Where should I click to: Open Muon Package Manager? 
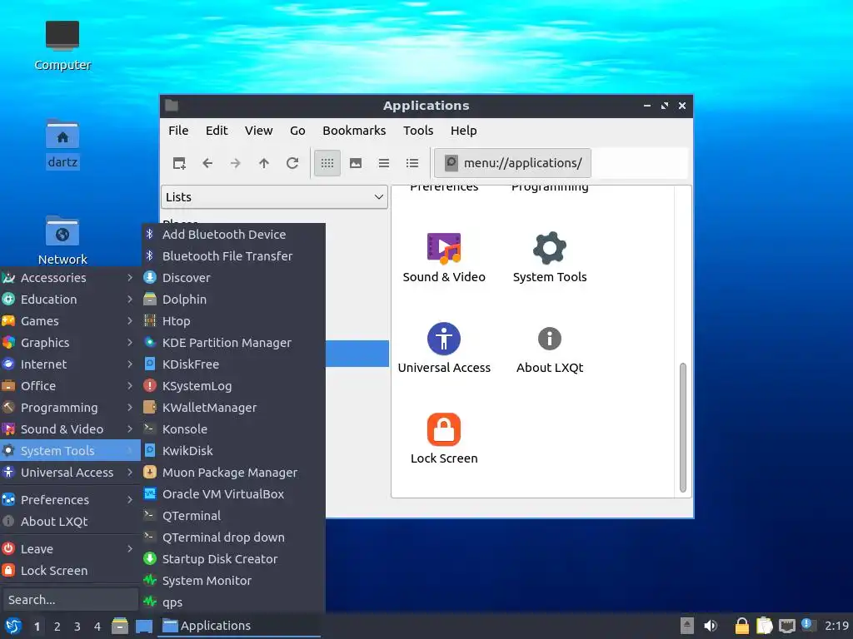[233, 473]
